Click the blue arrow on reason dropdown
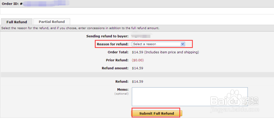Screen dimensions: 274x119 (183, 44)
